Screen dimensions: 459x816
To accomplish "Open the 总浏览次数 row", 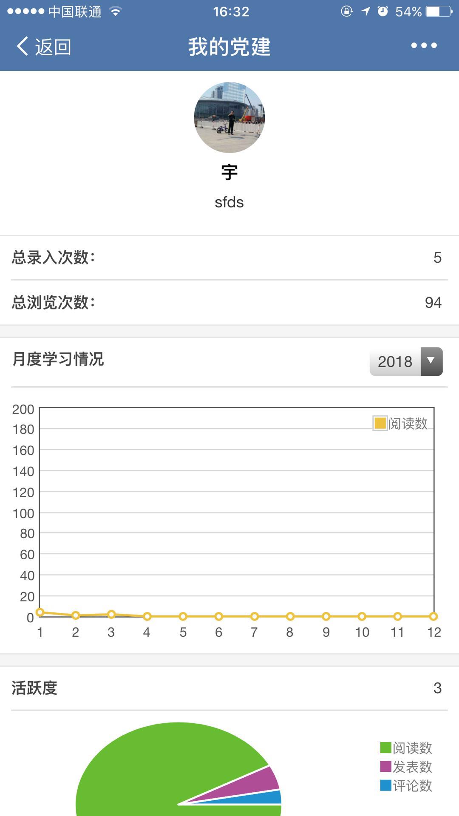I will click(229, 303).
